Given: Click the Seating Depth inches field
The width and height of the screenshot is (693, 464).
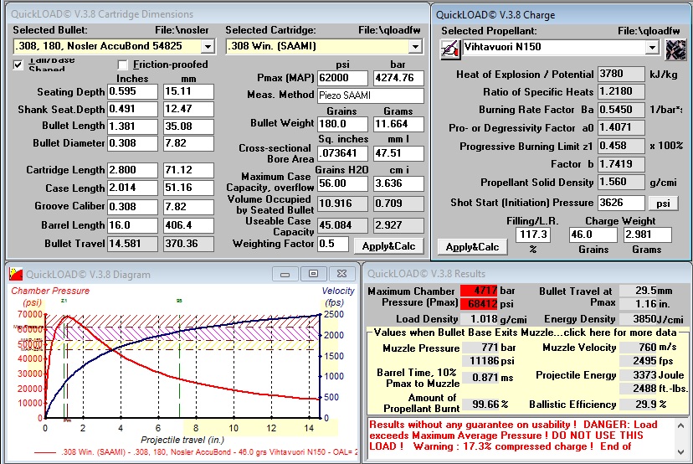Looking at the screenshot, I should click(132, 91).
